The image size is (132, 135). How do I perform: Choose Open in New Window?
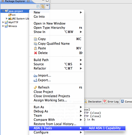coord(56,23)
